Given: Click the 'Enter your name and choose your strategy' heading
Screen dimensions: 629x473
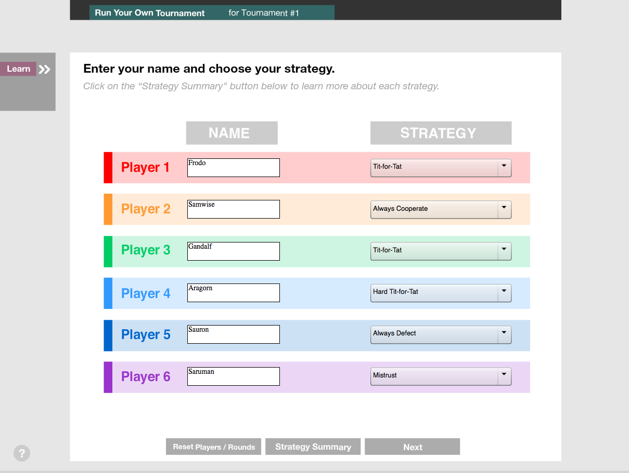Looking at the screenshot, I should pyautogui.click(x=209, y=69).
